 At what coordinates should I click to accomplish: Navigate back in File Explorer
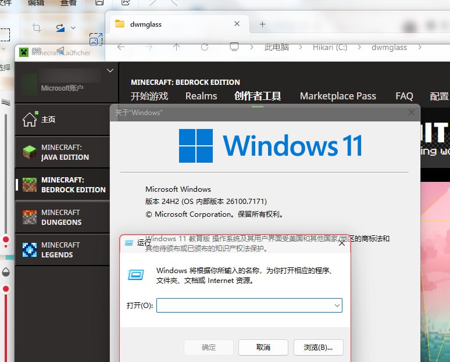pos(121,46)
